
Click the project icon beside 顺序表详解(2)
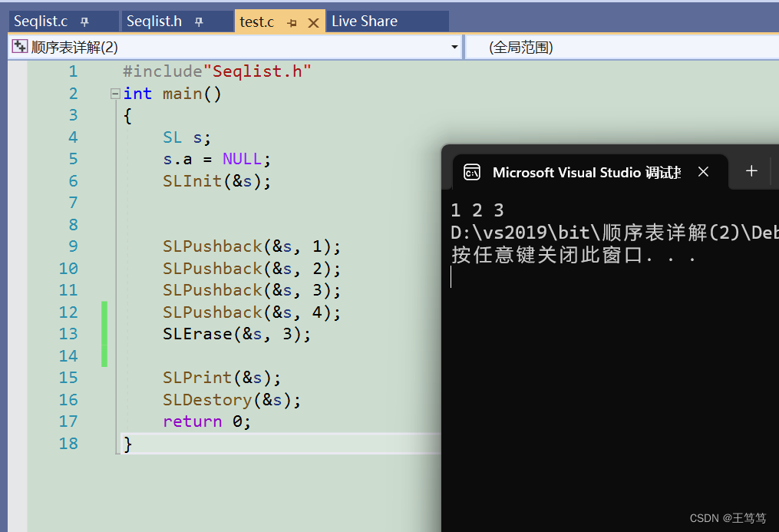[x=20, y=47]
